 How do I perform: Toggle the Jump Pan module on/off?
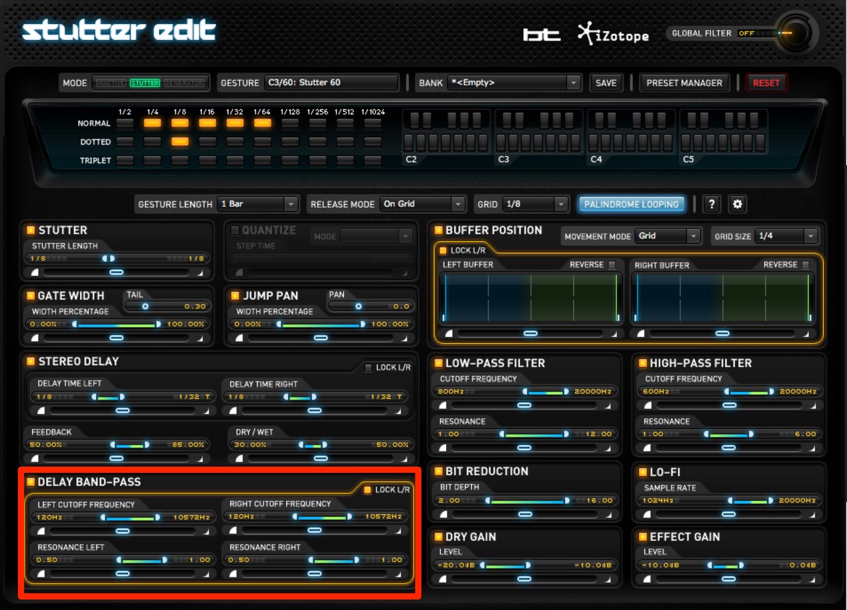pyautogui.click(x=235, y=296)
